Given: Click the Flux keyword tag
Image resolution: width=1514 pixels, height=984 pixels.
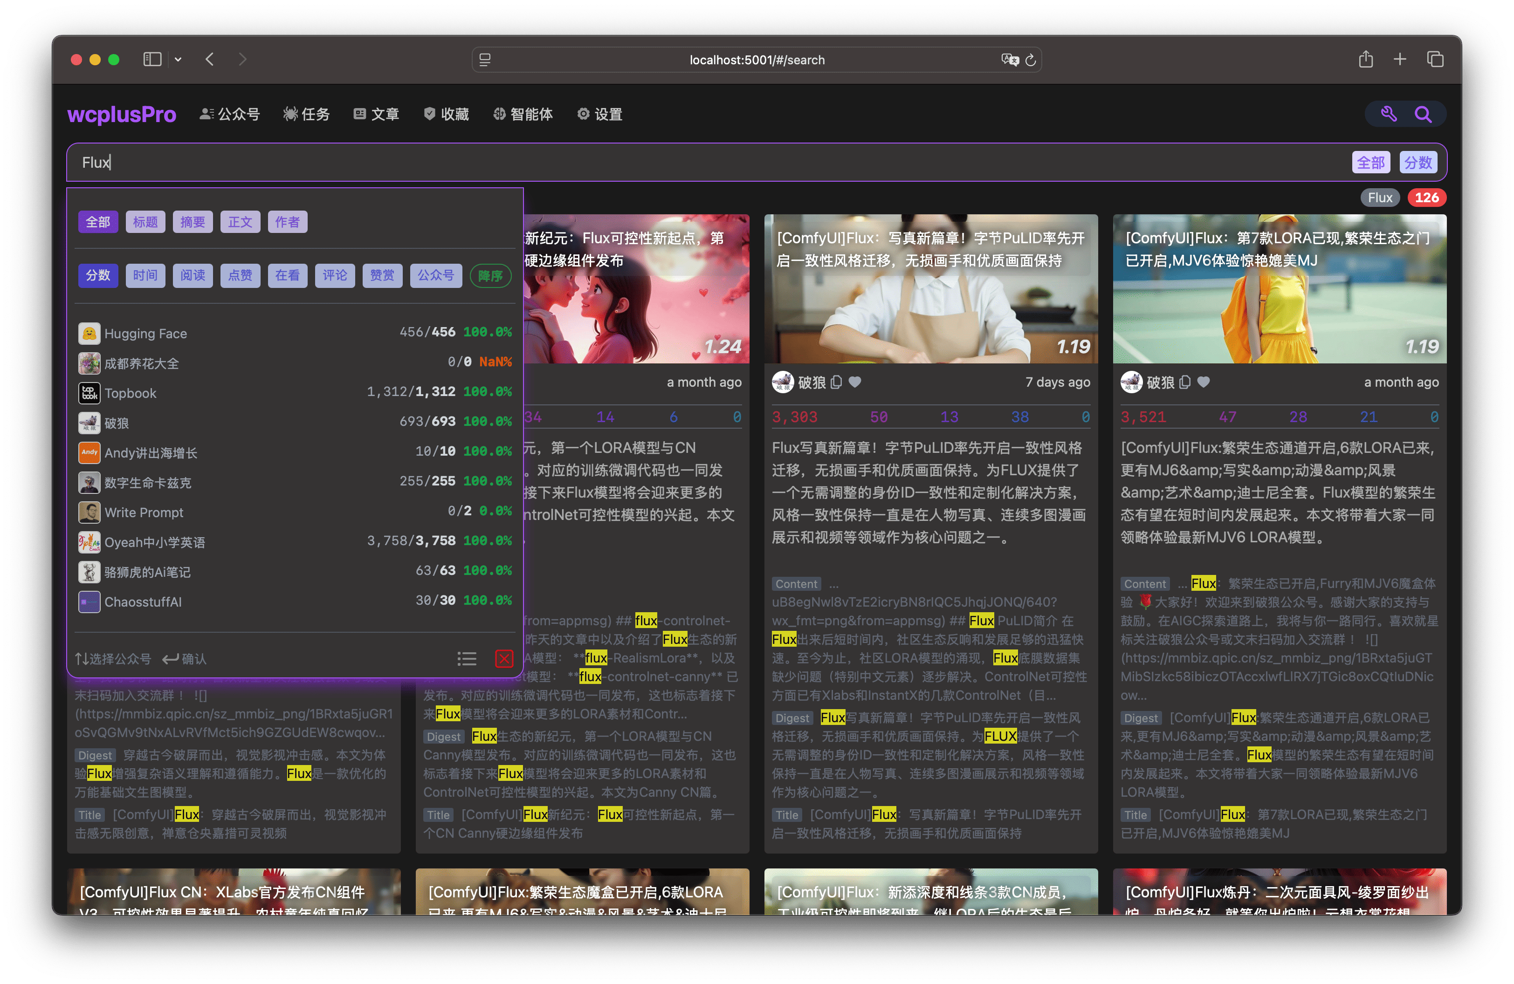Looking at the screenshot, I should click(1380, 198).
